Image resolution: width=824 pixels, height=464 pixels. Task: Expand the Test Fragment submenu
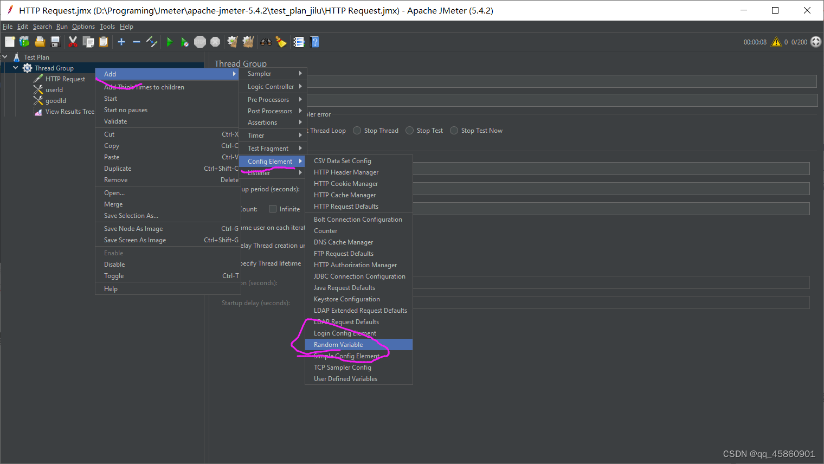pyautogui.click(x=274, y=149)
